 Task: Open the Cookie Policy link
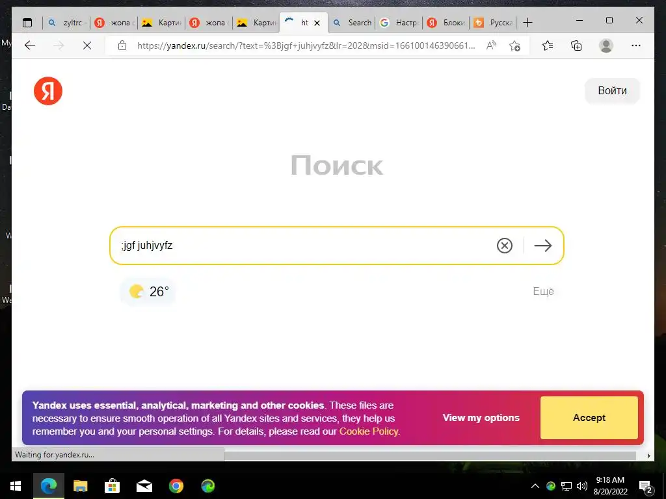(x=369, y=431)
